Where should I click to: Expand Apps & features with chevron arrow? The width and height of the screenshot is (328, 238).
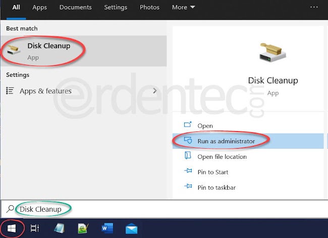tap(155, 91)
